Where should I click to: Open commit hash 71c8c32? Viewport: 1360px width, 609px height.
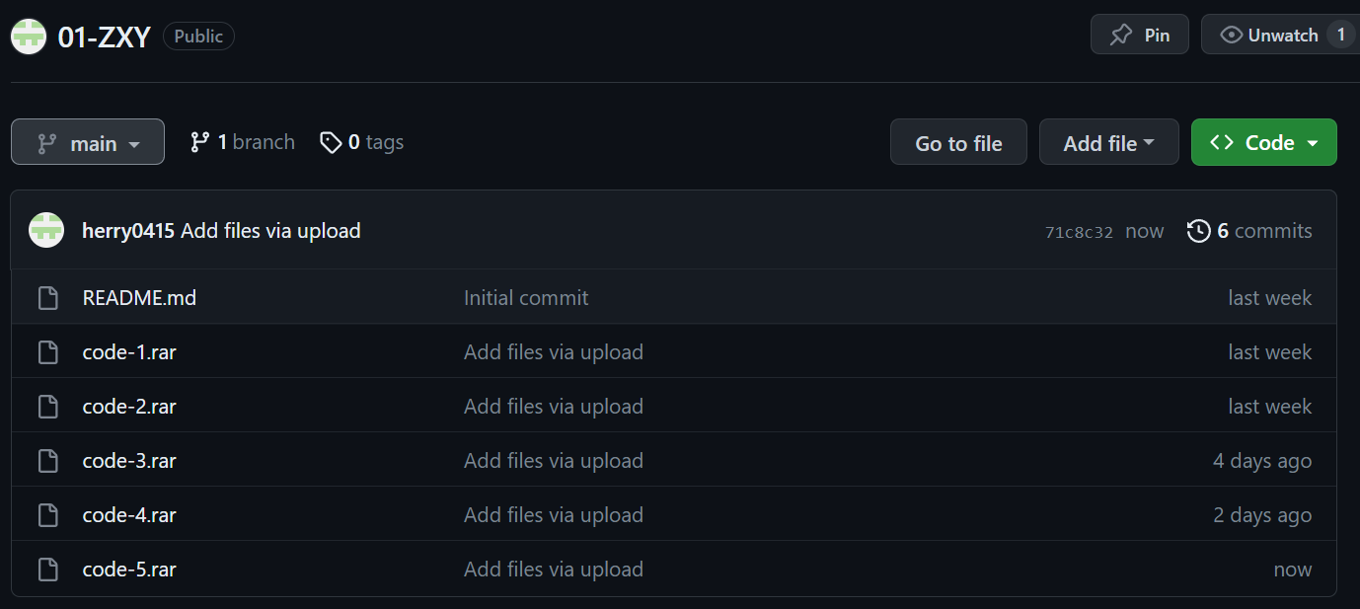1078,232
